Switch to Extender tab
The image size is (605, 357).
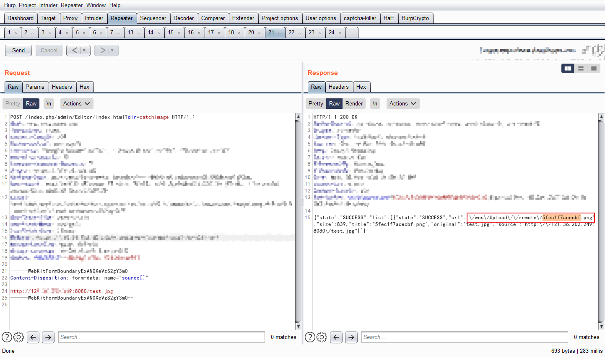[x=243, y=18]
